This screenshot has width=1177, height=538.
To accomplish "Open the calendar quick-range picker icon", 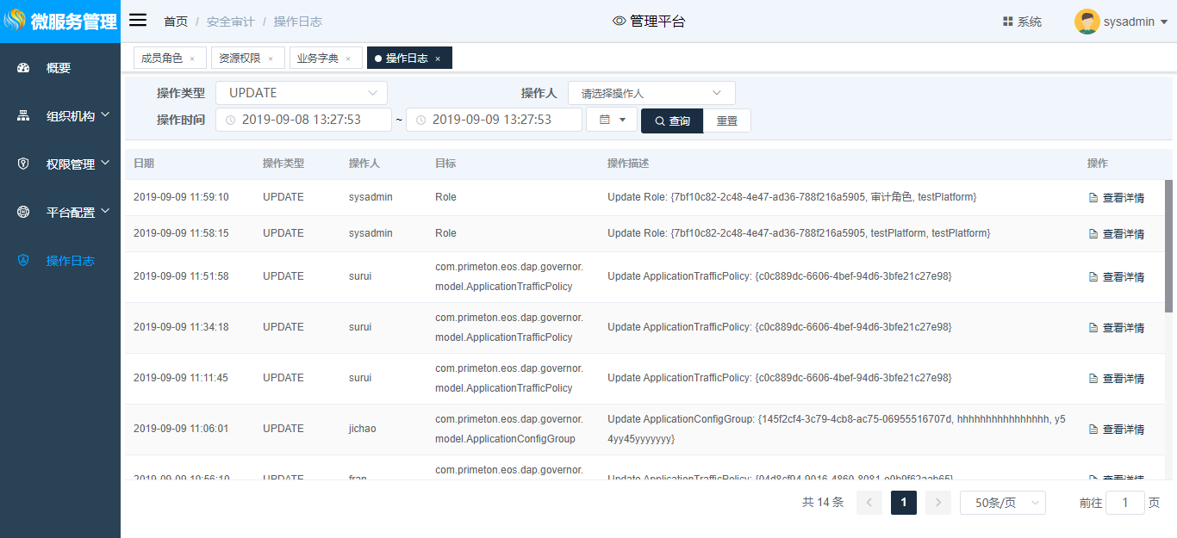I will tap(611, 121).
